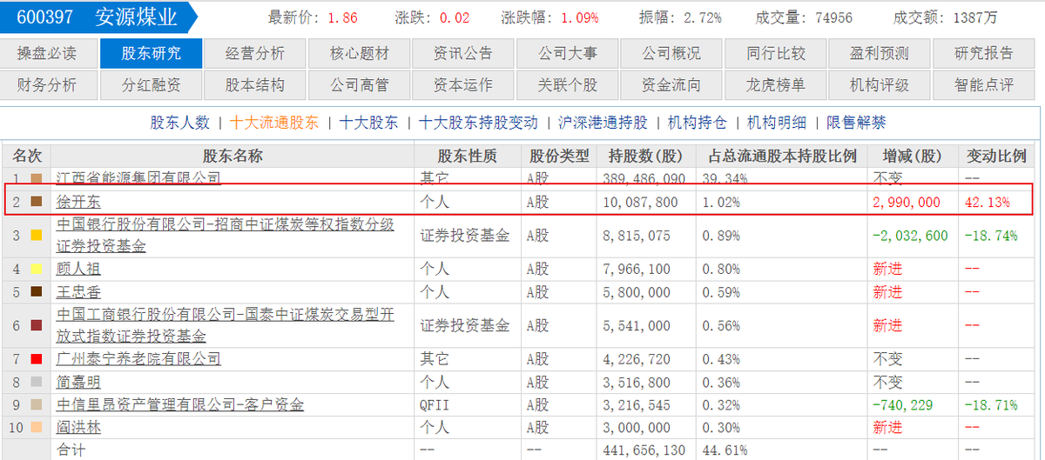Select the 财务分析 tab
The image size is (1045, 460).
click(x=47, y=85)
